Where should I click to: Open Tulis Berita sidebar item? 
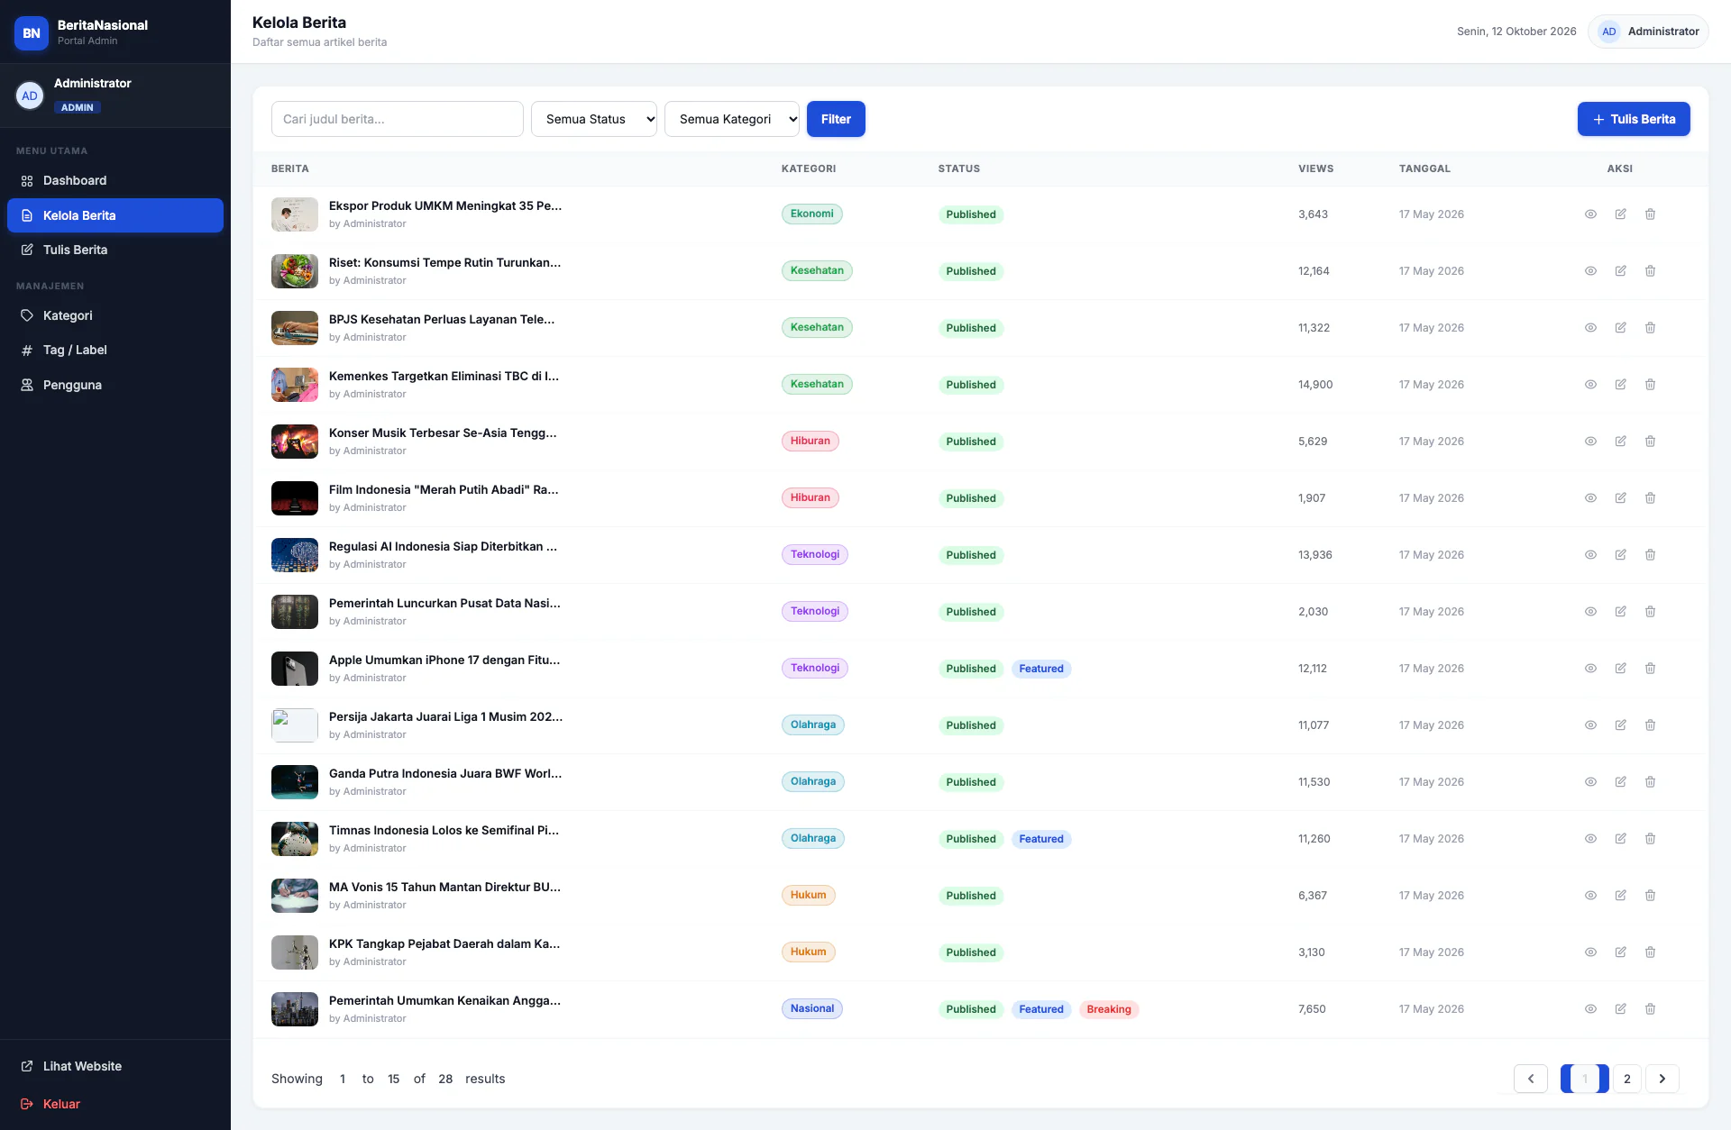tap(115, 250)
